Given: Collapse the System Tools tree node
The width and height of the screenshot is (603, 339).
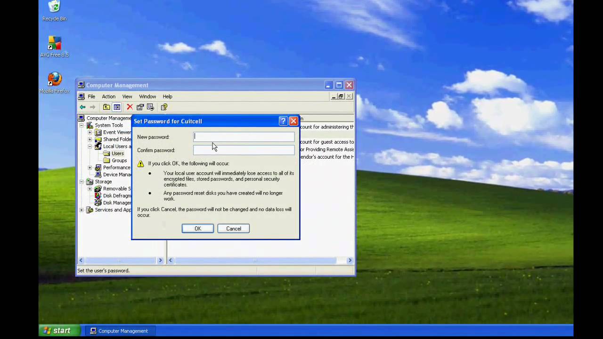Looking at the screenshot, I should tap(81, 125).
